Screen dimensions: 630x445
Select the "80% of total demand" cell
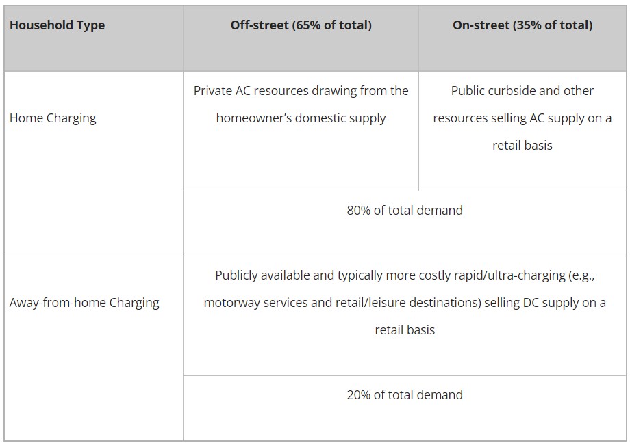405,211
